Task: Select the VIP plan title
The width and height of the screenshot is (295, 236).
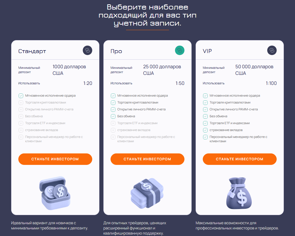Action: point(207,51)
